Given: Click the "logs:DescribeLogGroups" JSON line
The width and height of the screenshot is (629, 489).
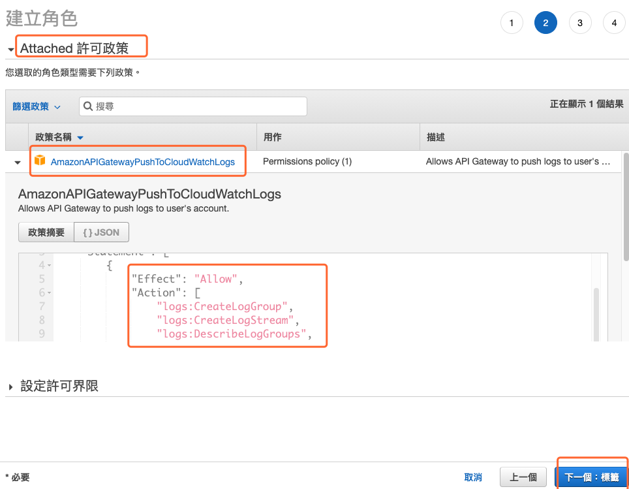Looking at the screenshot, I should click(234, 334).
